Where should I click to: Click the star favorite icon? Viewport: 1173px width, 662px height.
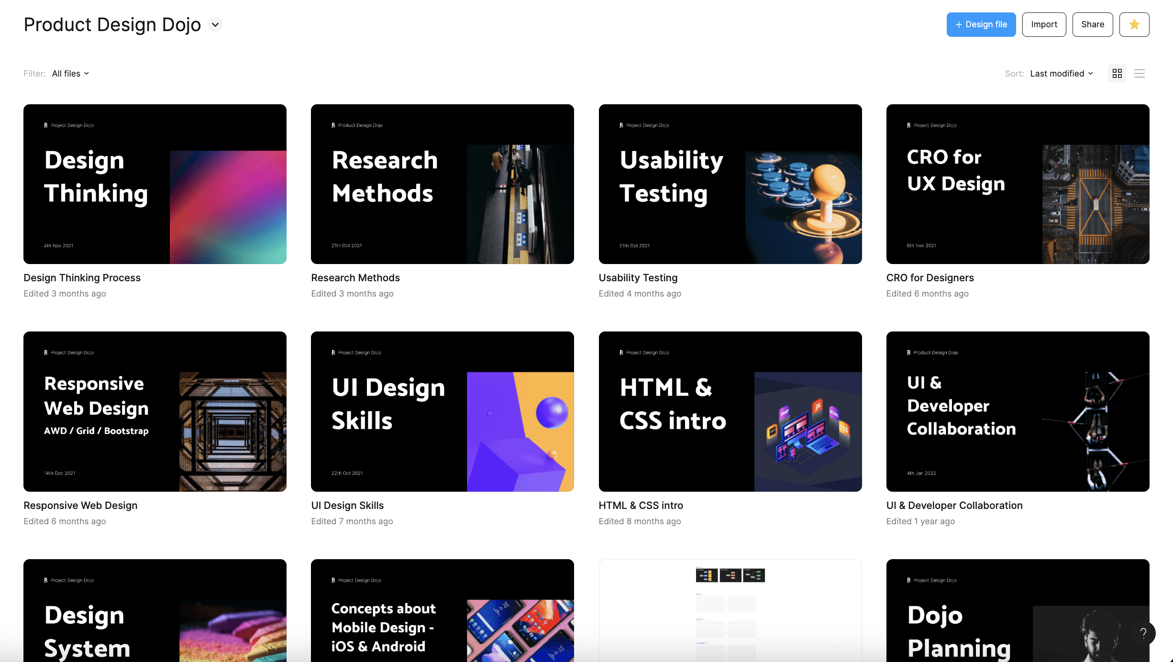(x=1134, y=24)
